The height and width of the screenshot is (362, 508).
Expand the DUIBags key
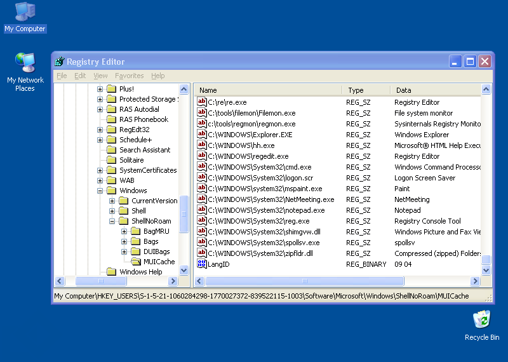click(124, 251)
